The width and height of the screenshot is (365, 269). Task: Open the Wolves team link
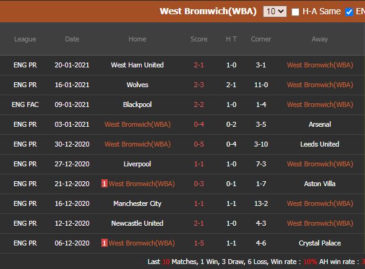[137, 85]
